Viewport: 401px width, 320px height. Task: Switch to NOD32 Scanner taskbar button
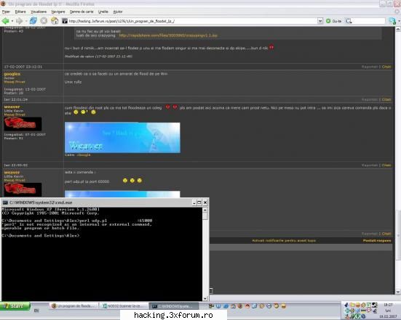(x=124, y=305)
